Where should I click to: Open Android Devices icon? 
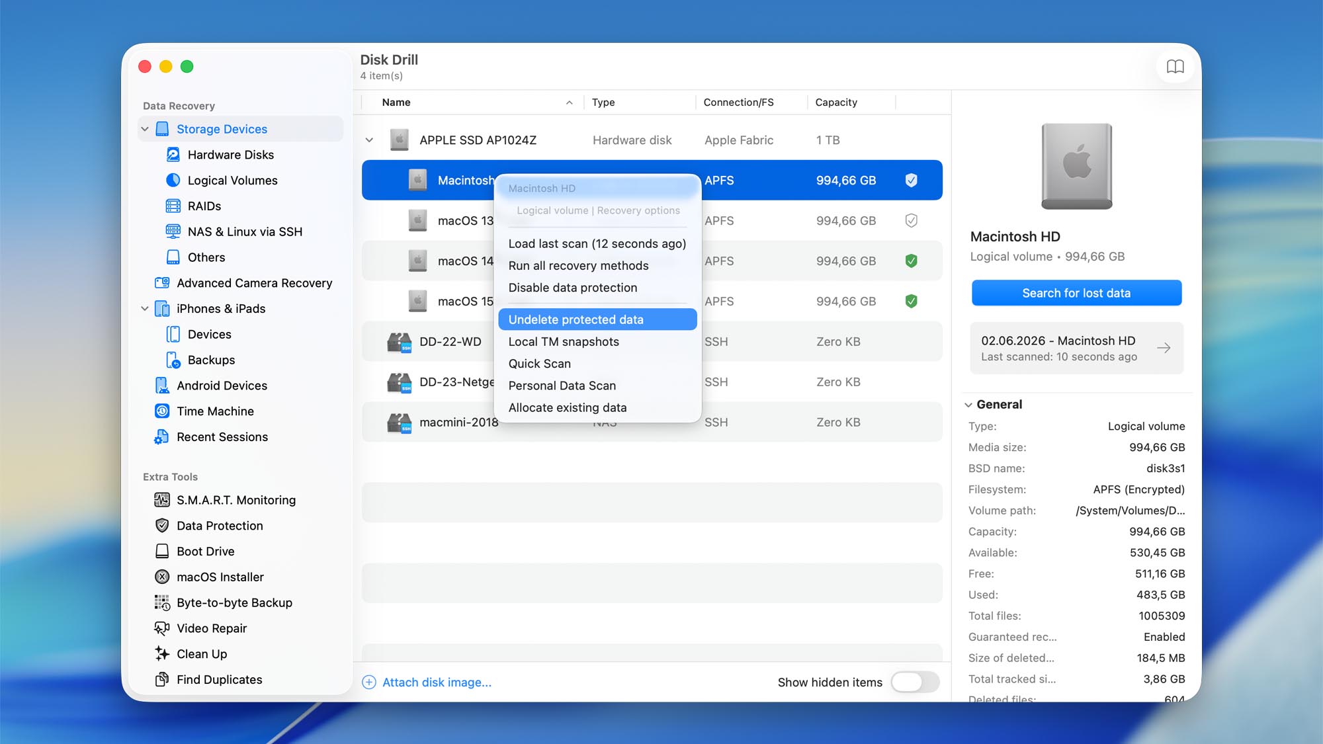click(x=162, y=386)
